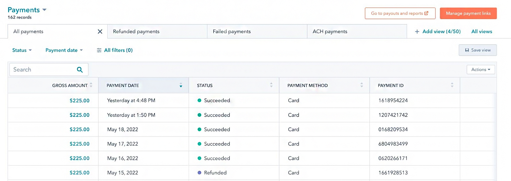Image resolution: width=511 pixels, height=181 pixels.
Task: Click the plus icon beside Add view
Action: pos(417,31)
